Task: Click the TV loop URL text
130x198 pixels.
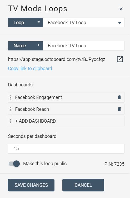Action: (x=57, y=59)
